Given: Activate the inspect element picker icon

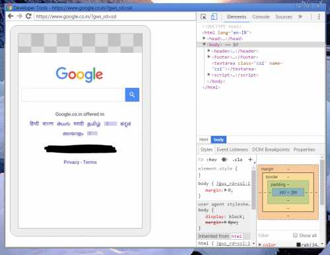Looking at the screenshot, I should (203, 17).
